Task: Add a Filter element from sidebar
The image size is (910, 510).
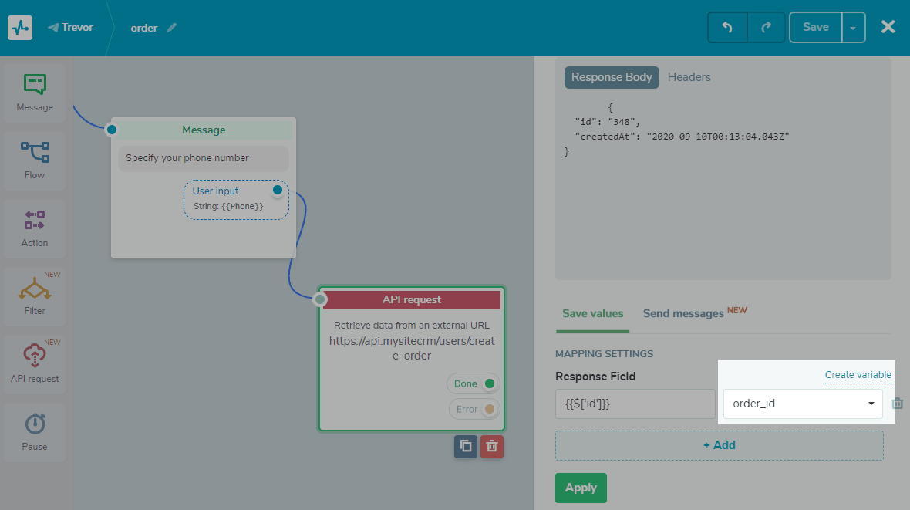Action: coord(35,297)
